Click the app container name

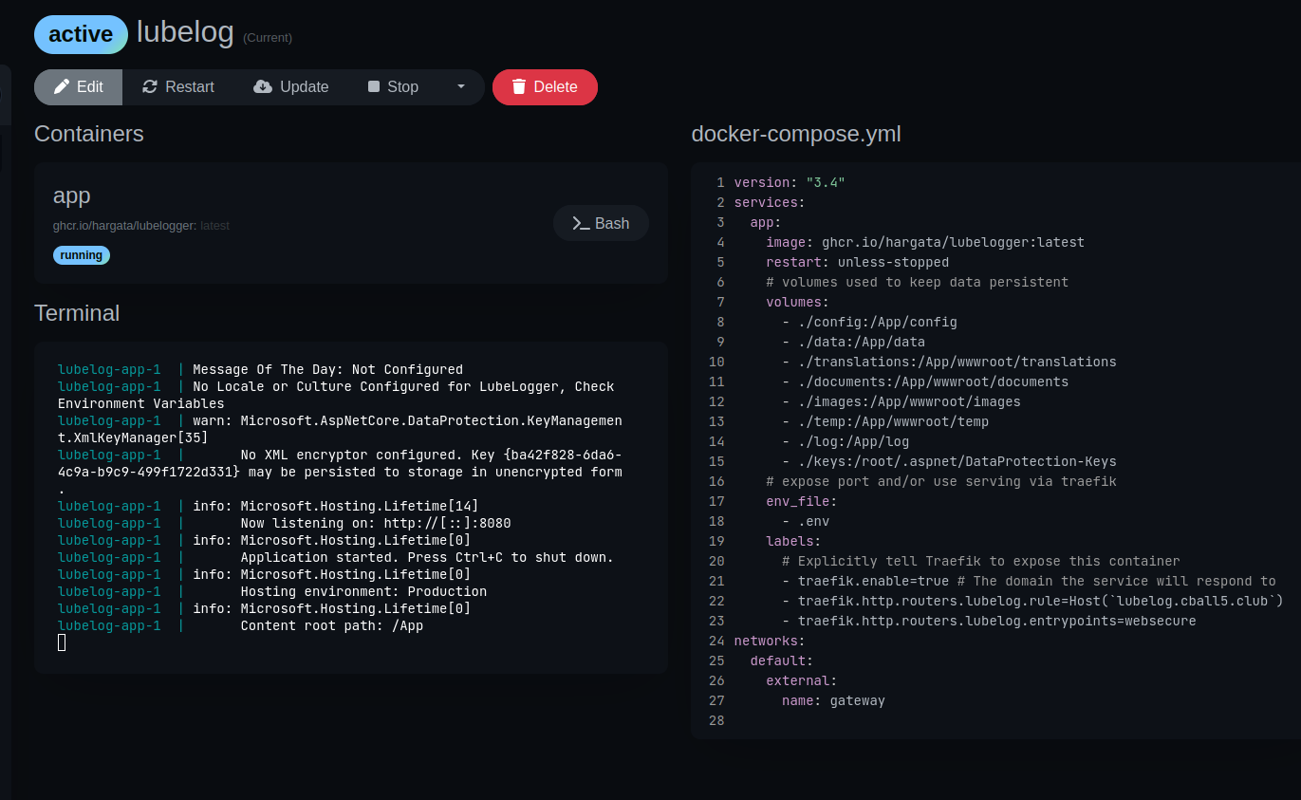pyautogui.click(x=72, y=195)
